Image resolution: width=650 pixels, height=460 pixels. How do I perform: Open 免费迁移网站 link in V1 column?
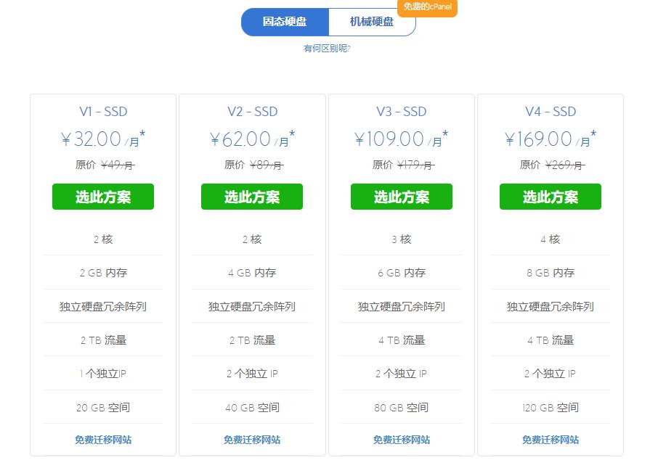103,440
